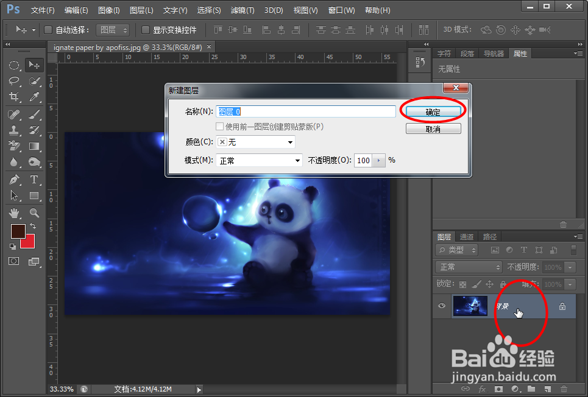
Task: Check 使用前一图层创建剪贴蒙版 option
Action: (x=220, y=126)
